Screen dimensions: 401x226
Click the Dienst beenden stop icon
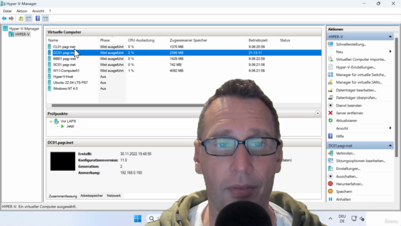point(330,105)
